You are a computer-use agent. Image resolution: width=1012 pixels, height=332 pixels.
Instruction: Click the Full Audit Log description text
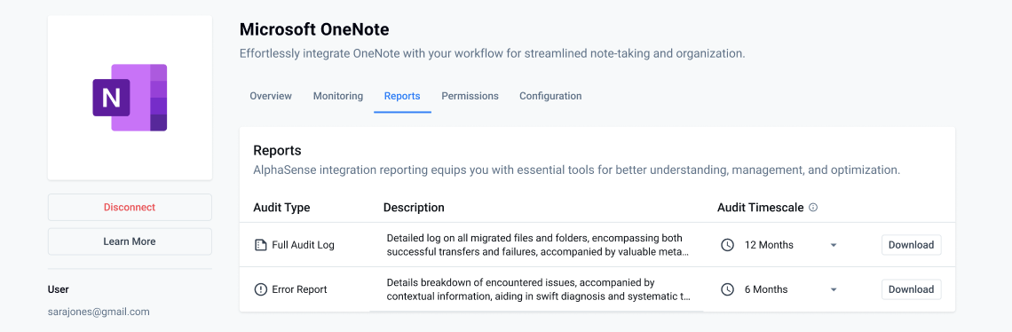[x=538, y=245]
